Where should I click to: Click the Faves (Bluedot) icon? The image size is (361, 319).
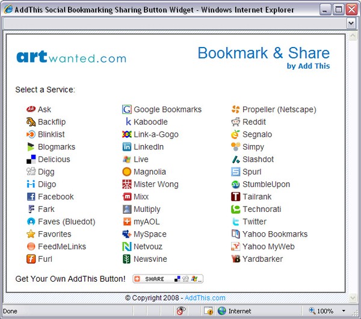(x=31, y=221)
